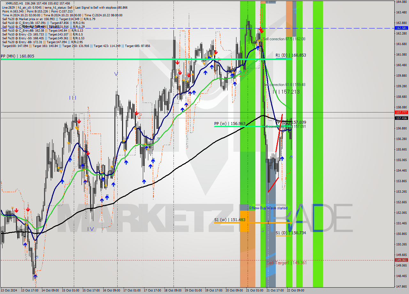Click the orange S1 (w) pivot line
This screenshot has width=409, height=294.
coord(252,223)
